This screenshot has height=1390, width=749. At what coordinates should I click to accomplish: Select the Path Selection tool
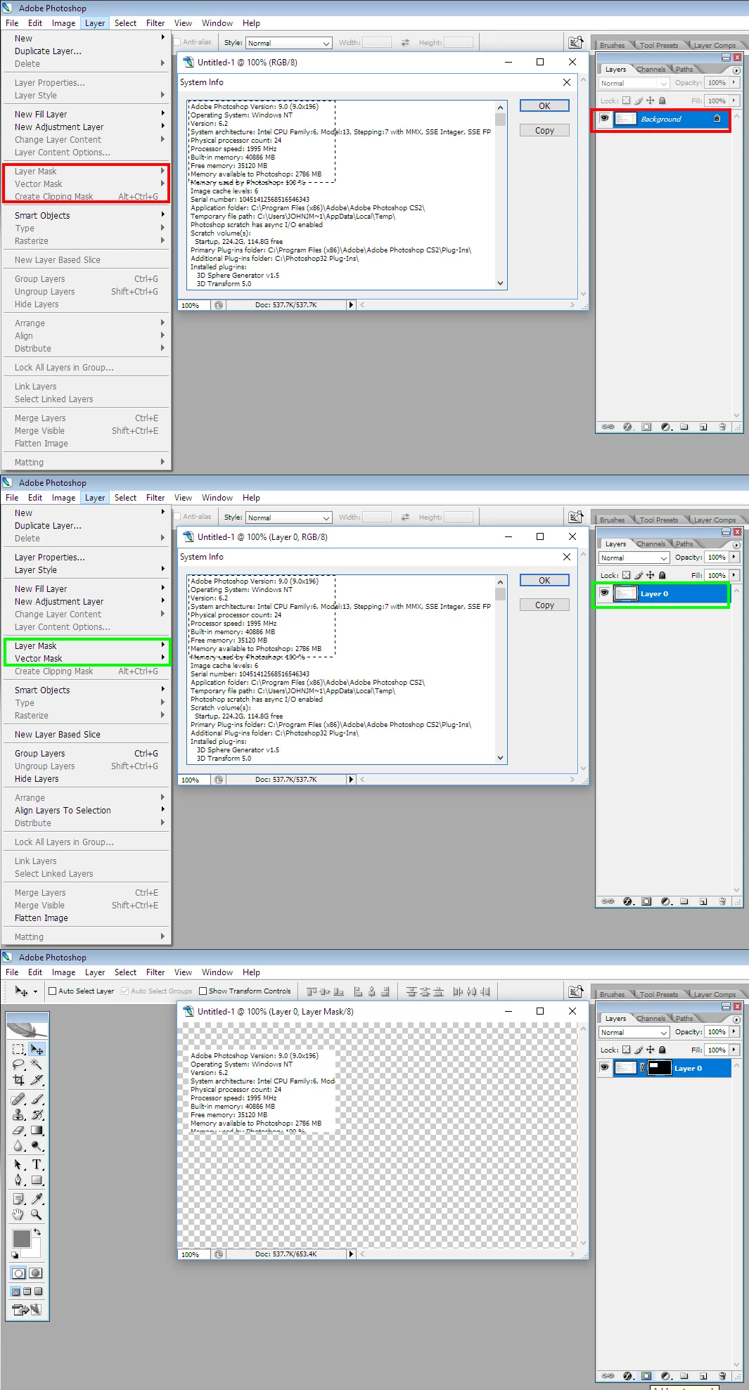point(19,1165)
